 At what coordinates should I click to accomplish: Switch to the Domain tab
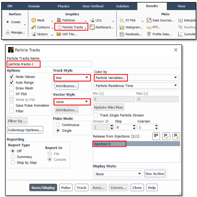tap(34, 6)
